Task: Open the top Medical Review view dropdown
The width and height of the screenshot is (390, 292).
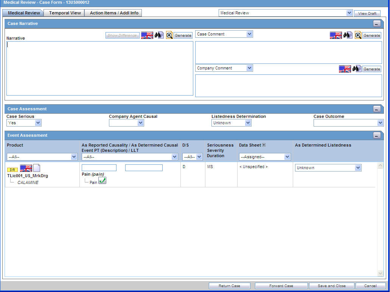Action: click(x=349, y=13)
